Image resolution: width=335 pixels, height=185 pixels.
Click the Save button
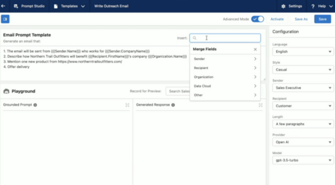coord(323,19)
